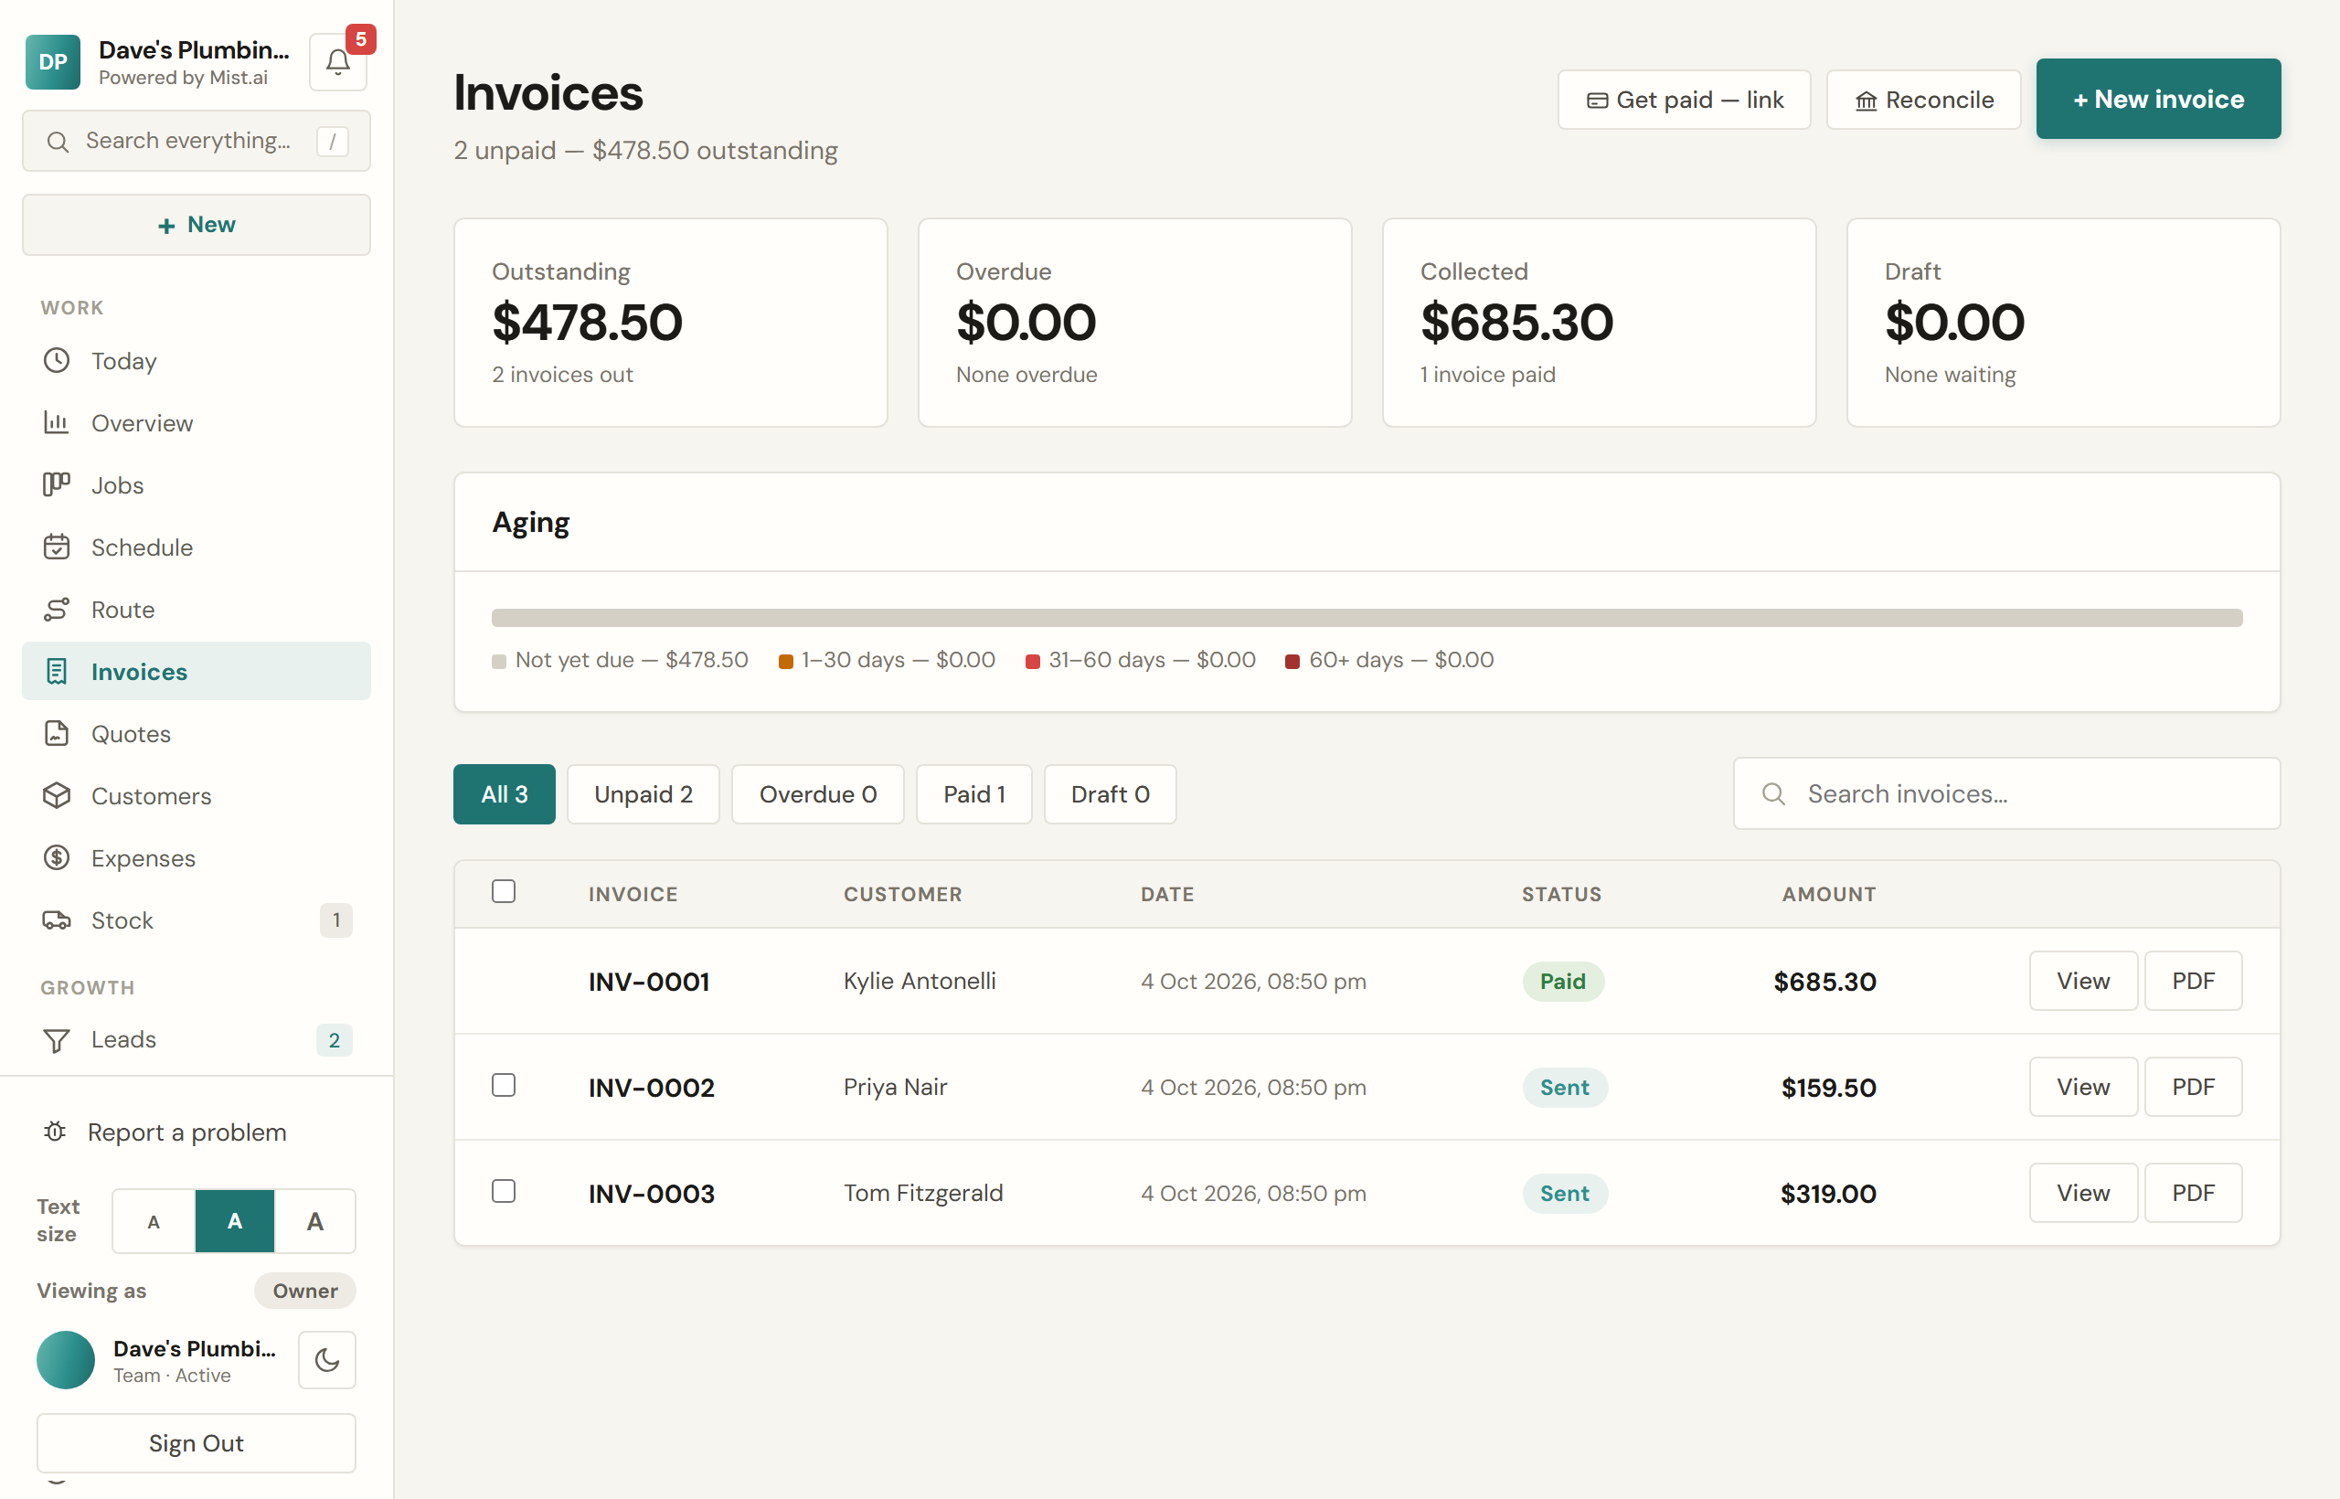Check the INV-0003 row checkbox
Image resolution: width=2340 pixels, height=1499 pixels.
[504, 1191]
